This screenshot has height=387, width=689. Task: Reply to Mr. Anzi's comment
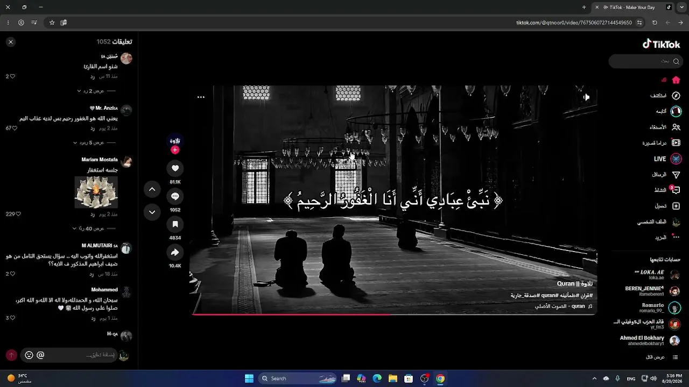(x=93, y=128)
